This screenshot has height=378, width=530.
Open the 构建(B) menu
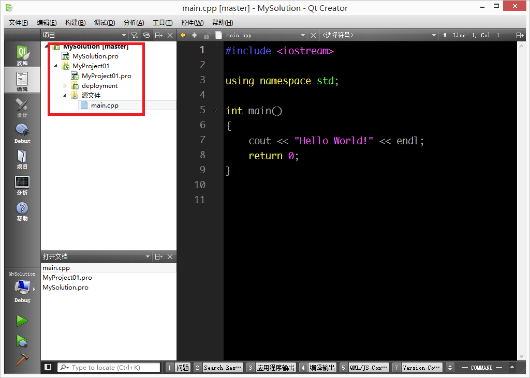(x=76, y=23)
